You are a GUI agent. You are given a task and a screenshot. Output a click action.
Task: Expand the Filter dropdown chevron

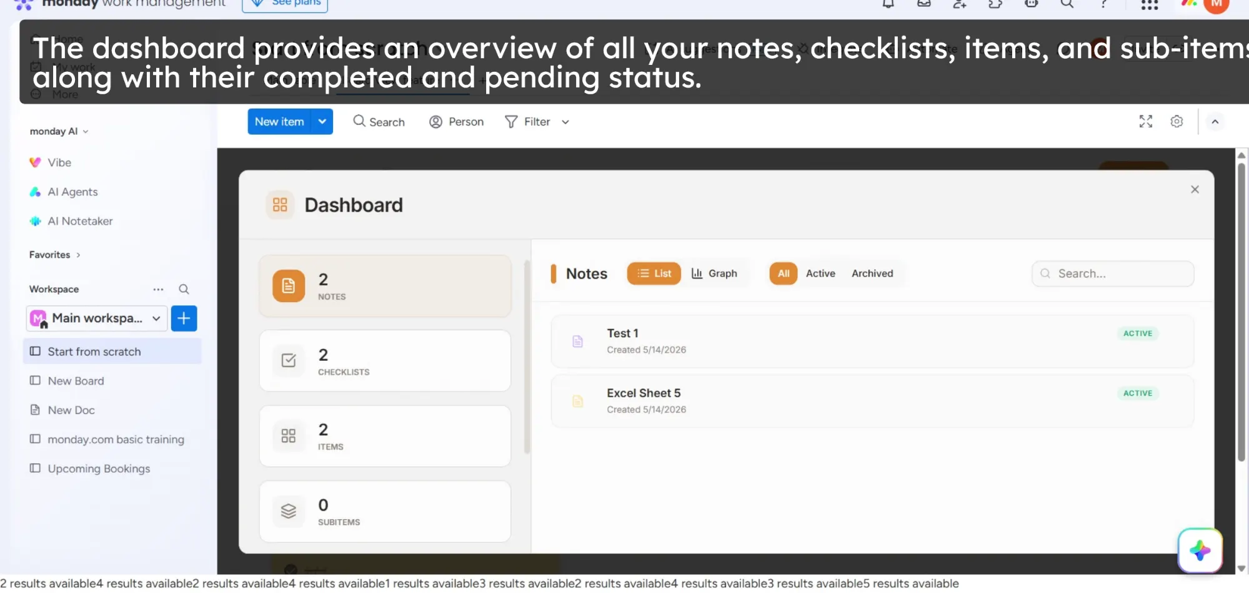pos(565,122)
